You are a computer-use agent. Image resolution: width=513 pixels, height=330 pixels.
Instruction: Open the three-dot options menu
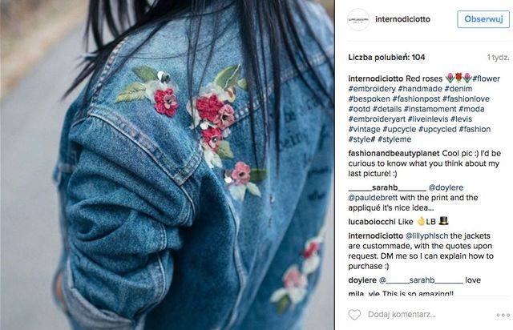[x=503, y=315]
